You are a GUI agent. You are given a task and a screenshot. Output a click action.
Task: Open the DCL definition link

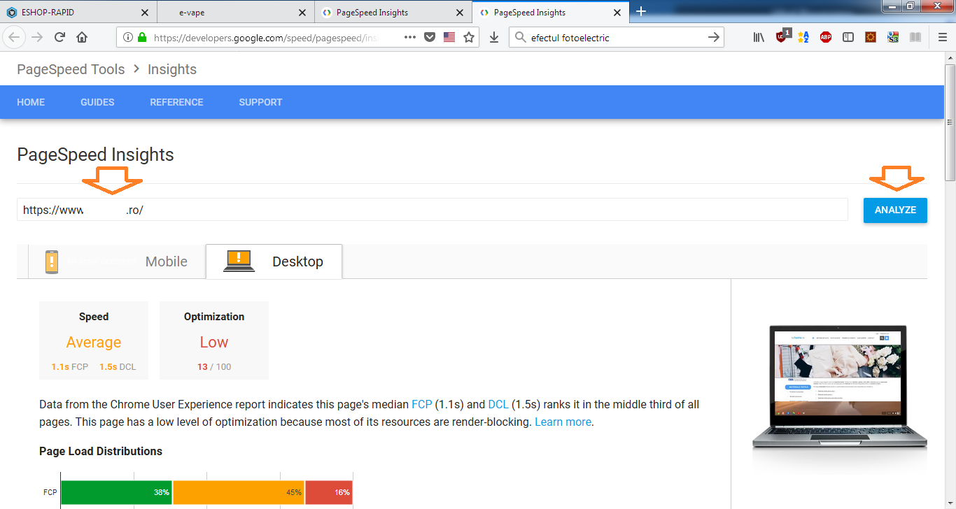(498, 404)
